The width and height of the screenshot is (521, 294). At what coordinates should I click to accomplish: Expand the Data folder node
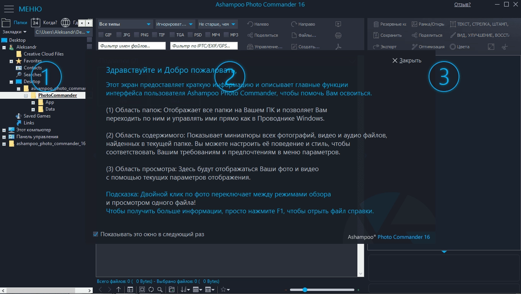pos(33,109)
